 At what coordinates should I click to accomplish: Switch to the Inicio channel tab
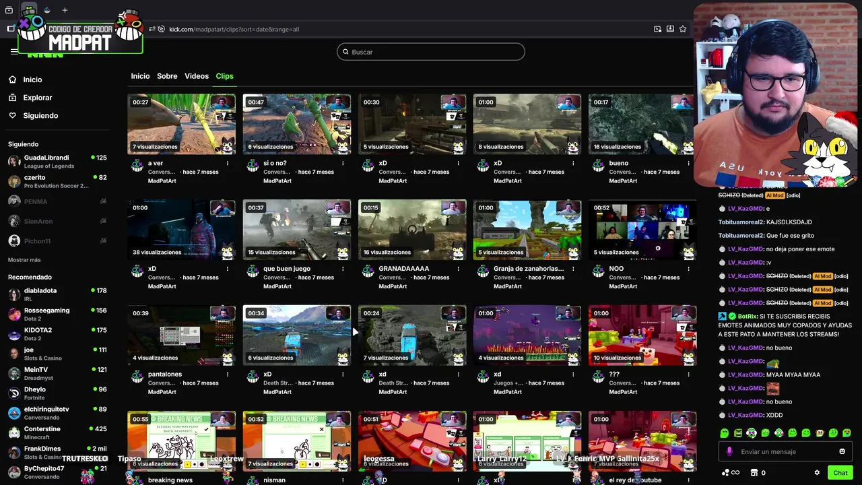(x=140, y=76)
